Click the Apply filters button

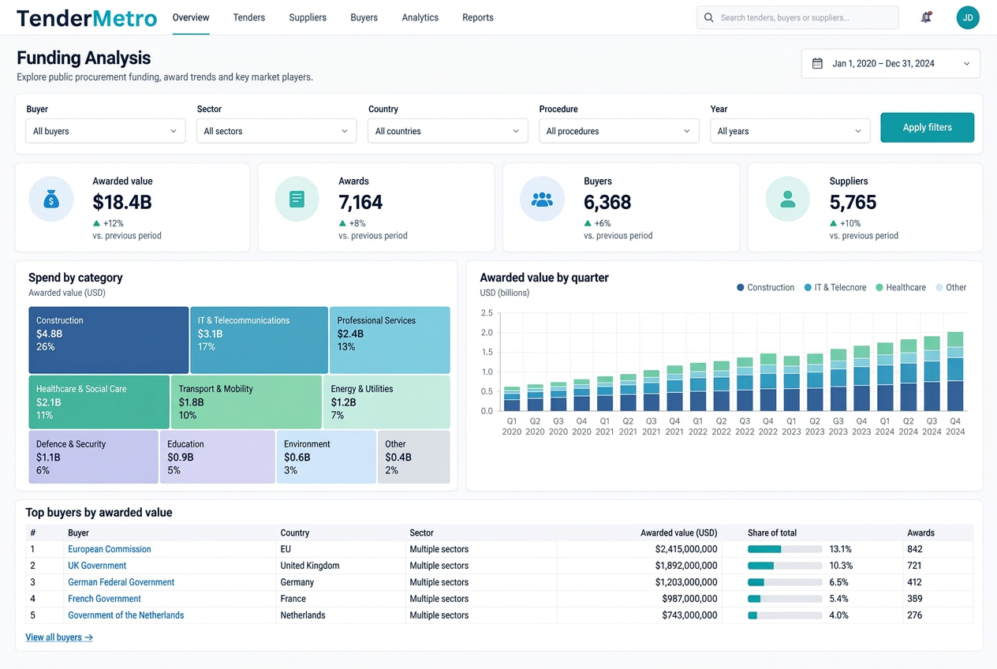pos(927,127)
